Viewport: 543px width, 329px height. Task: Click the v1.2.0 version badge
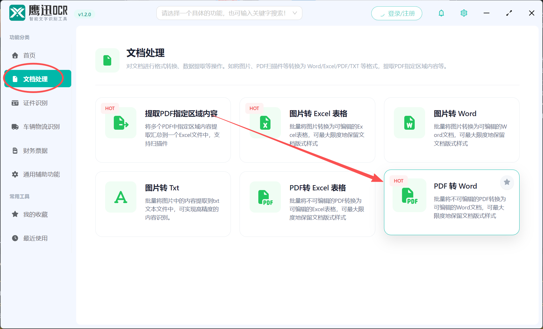84,14
